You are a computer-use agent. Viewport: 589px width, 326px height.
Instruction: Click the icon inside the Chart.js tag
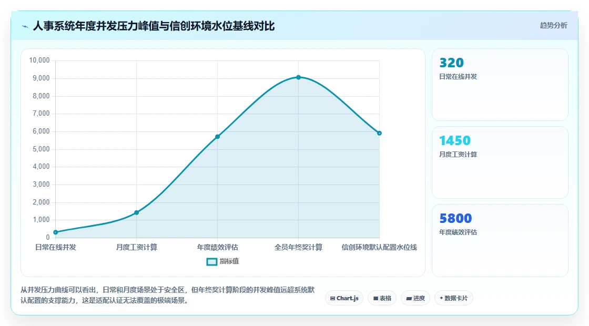coord(332,299)
